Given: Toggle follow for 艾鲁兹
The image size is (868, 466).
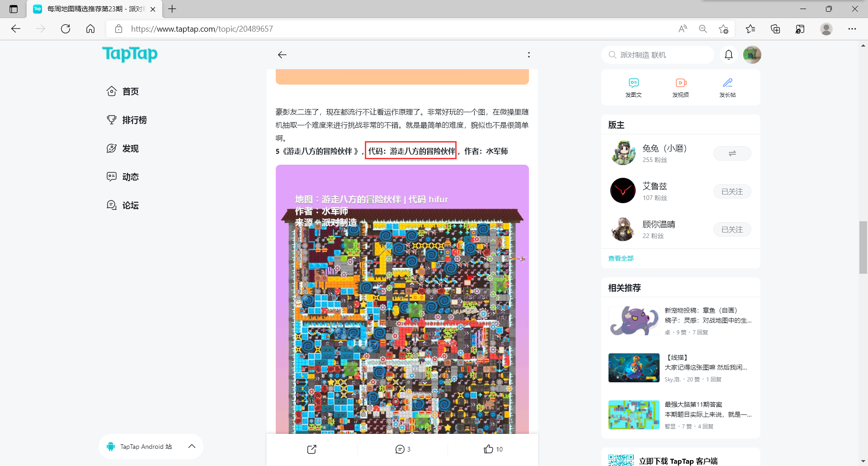Looking at the screenshot, I should 732,192.
